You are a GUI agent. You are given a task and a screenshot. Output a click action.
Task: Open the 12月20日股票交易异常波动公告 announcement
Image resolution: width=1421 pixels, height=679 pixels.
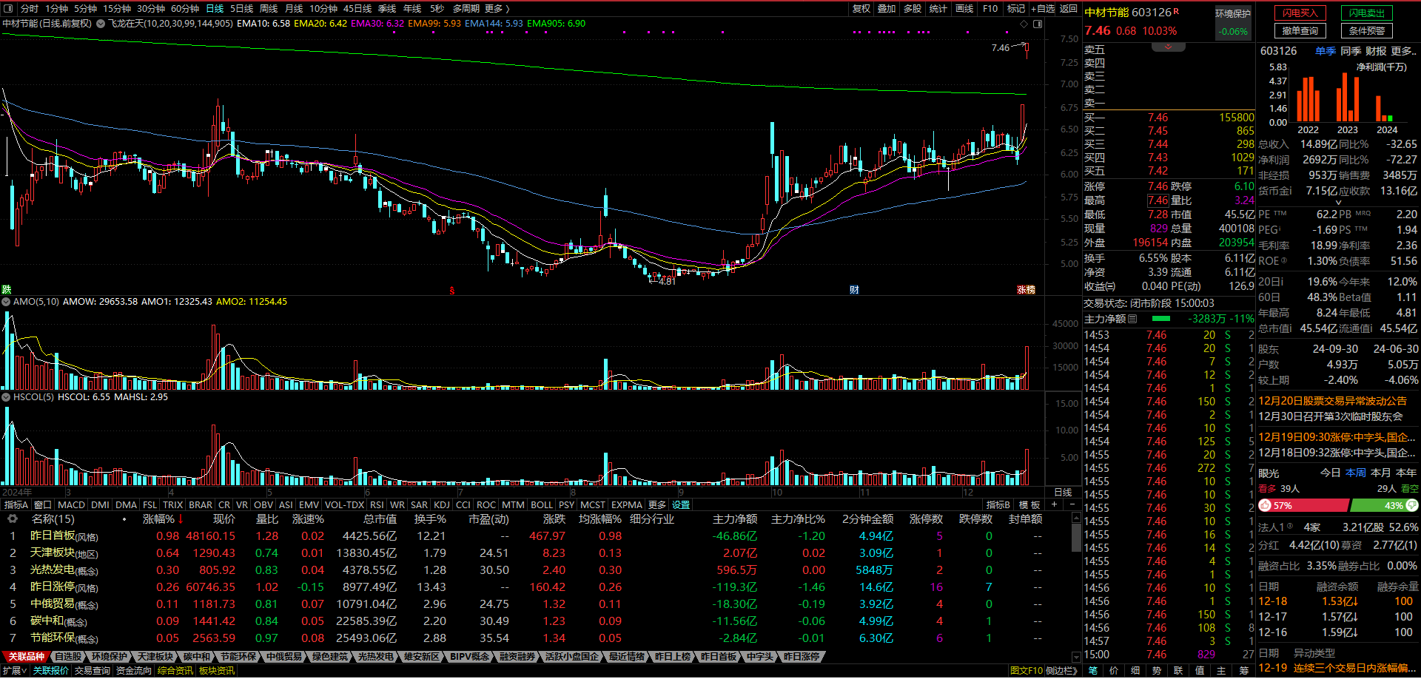point(1332,401)
